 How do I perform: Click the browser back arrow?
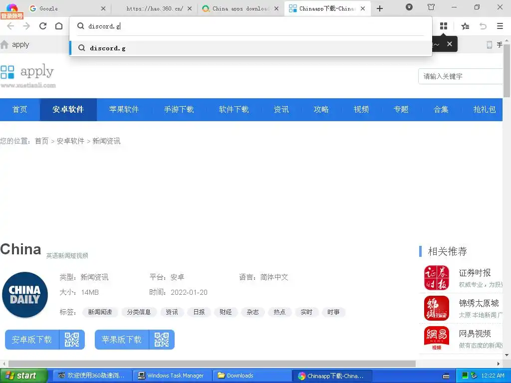coord(10,26)
